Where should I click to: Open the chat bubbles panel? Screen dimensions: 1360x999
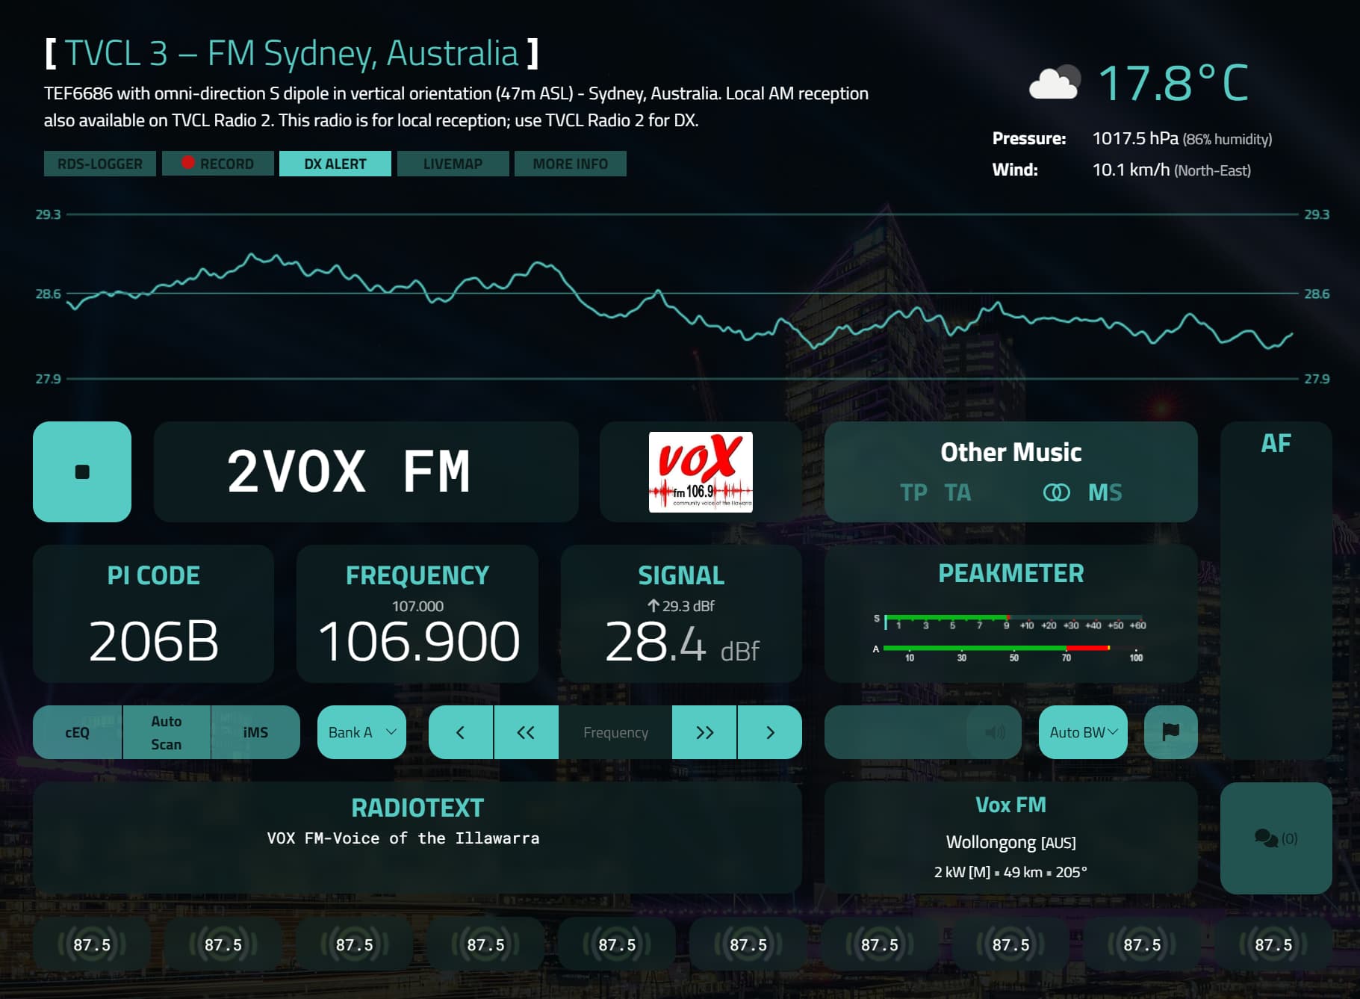(1276, 838)
